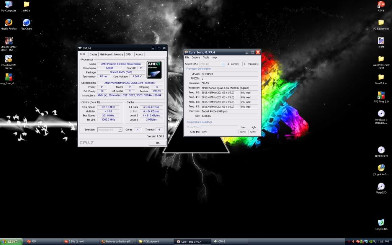Select CPU-Z taskbar button
This screenshot has width=392, height=245.
click(230, 242)
